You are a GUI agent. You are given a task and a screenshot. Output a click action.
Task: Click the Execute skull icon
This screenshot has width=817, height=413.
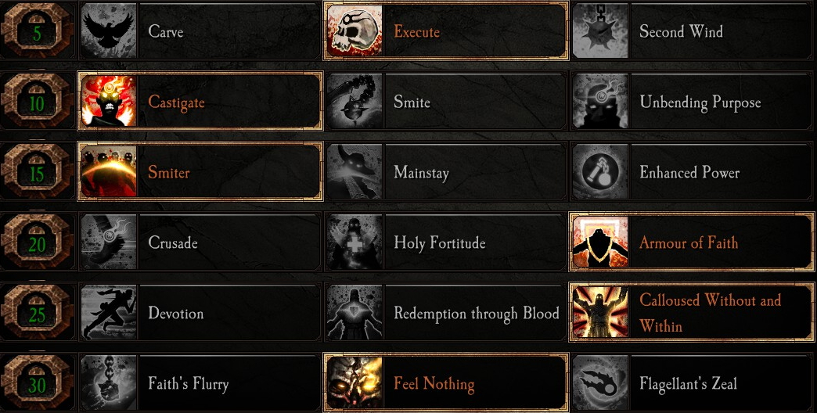tap(355, 31)
